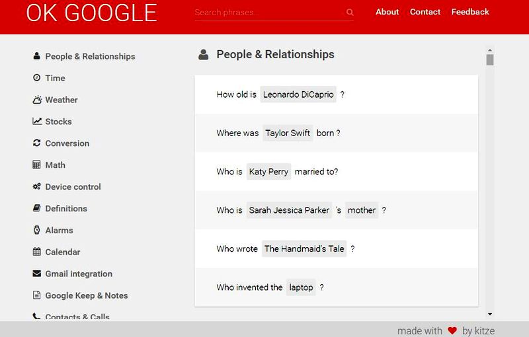Viewport: 529px width, 337px height.
Task: Select Gmail integration in the sidebar
Action: coord(79,274)
